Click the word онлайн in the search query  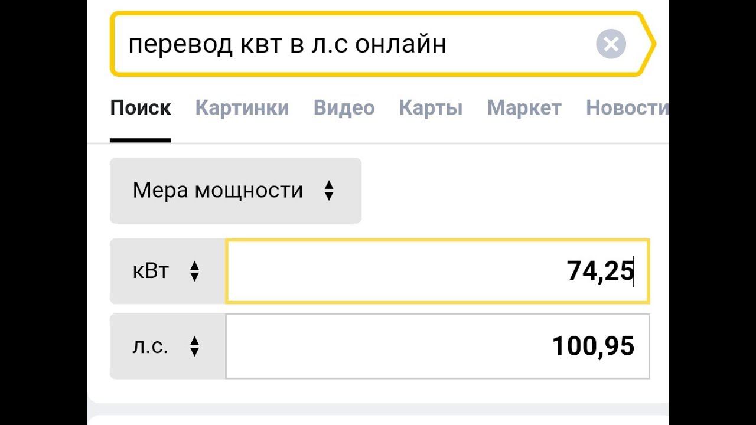pyautogui.click(x=400, y=45)
